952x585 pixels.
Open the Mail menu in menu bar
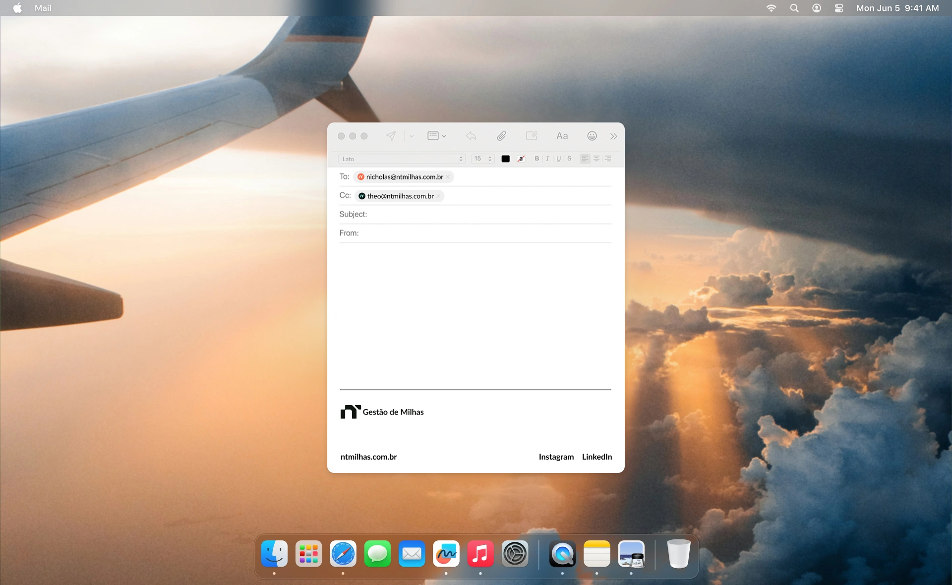pos(43,8)
